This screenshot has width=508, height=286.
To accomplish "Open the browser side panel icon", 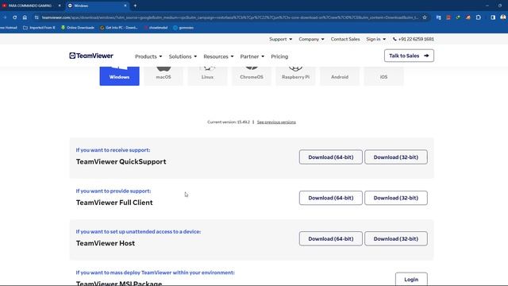I will pyautogui.click(x=493, y=17).
